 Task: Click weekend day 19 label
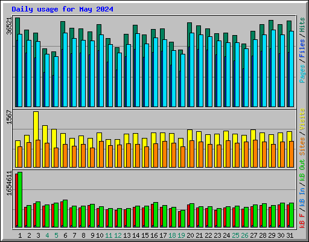(x=181, y=235)
